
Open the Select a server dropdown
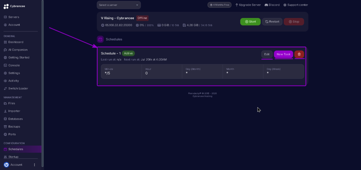pyautogui.click(x=119, y=5)
